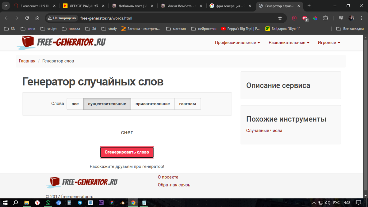Open the Байдарка "Шуя-1" bookmark

point(283,29)
